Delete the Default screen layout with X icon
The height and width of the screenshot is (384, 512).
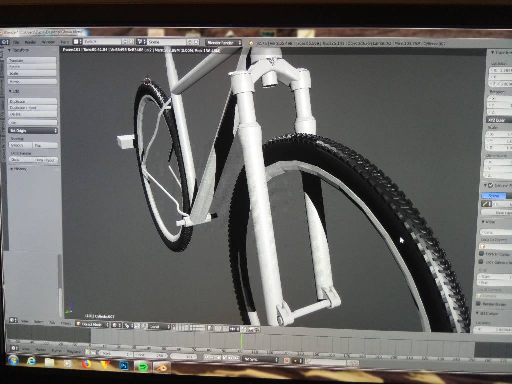131,42
